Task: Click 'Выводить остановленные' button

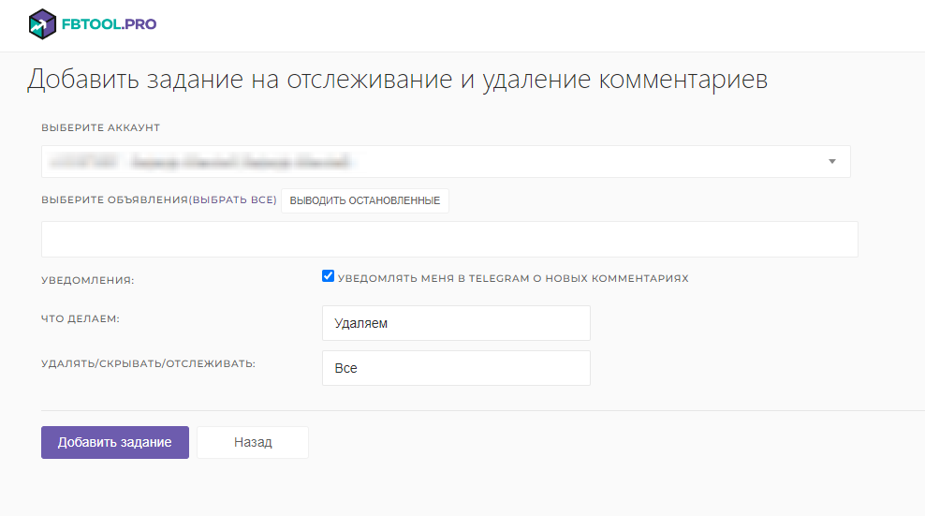Action: tap(364, 200)
